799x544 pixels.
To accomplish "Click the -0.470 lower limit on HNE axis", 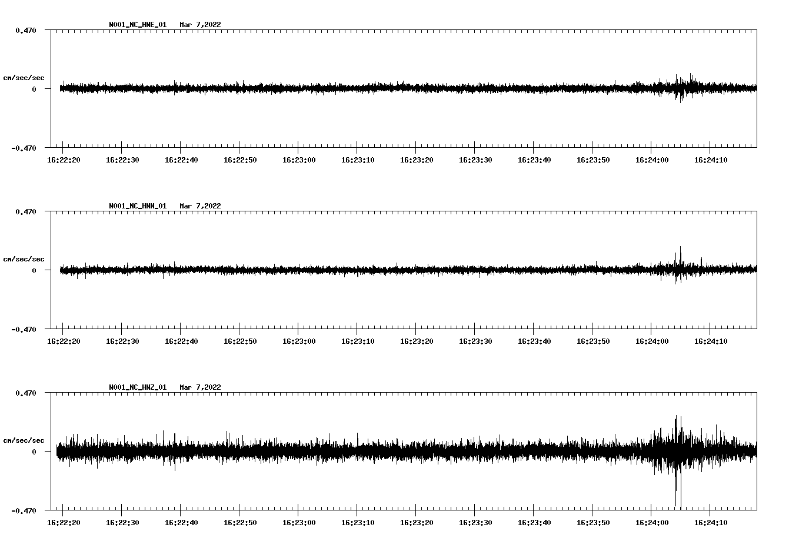I will coord(24,148).
